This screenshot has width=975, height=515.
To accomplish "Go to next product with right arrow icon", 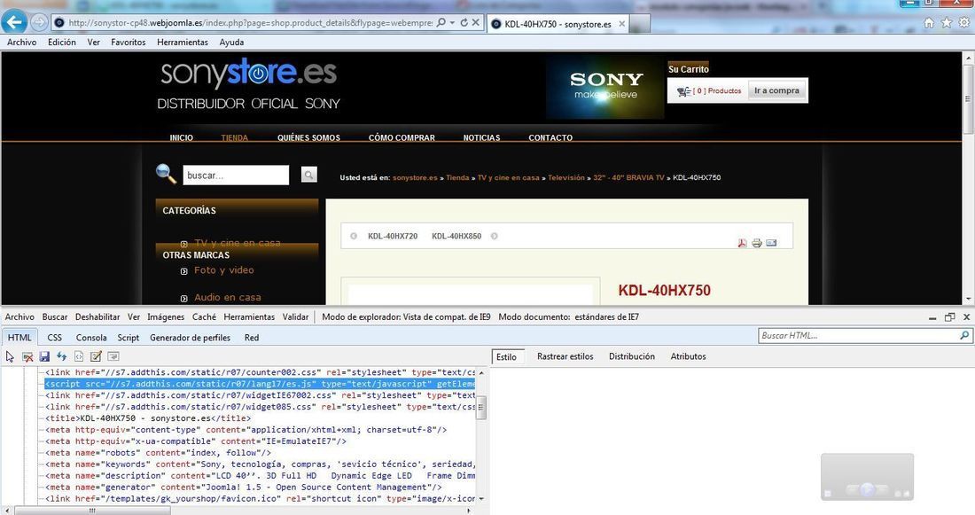I will (495, 237).
